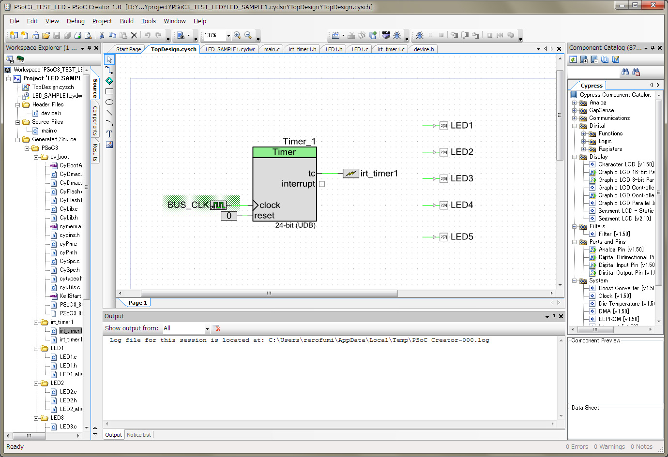The height and width of the screenshot is (457, 668).
Task: Open a project with the folder toolbar icon
Action: click(x=46, y=35)
